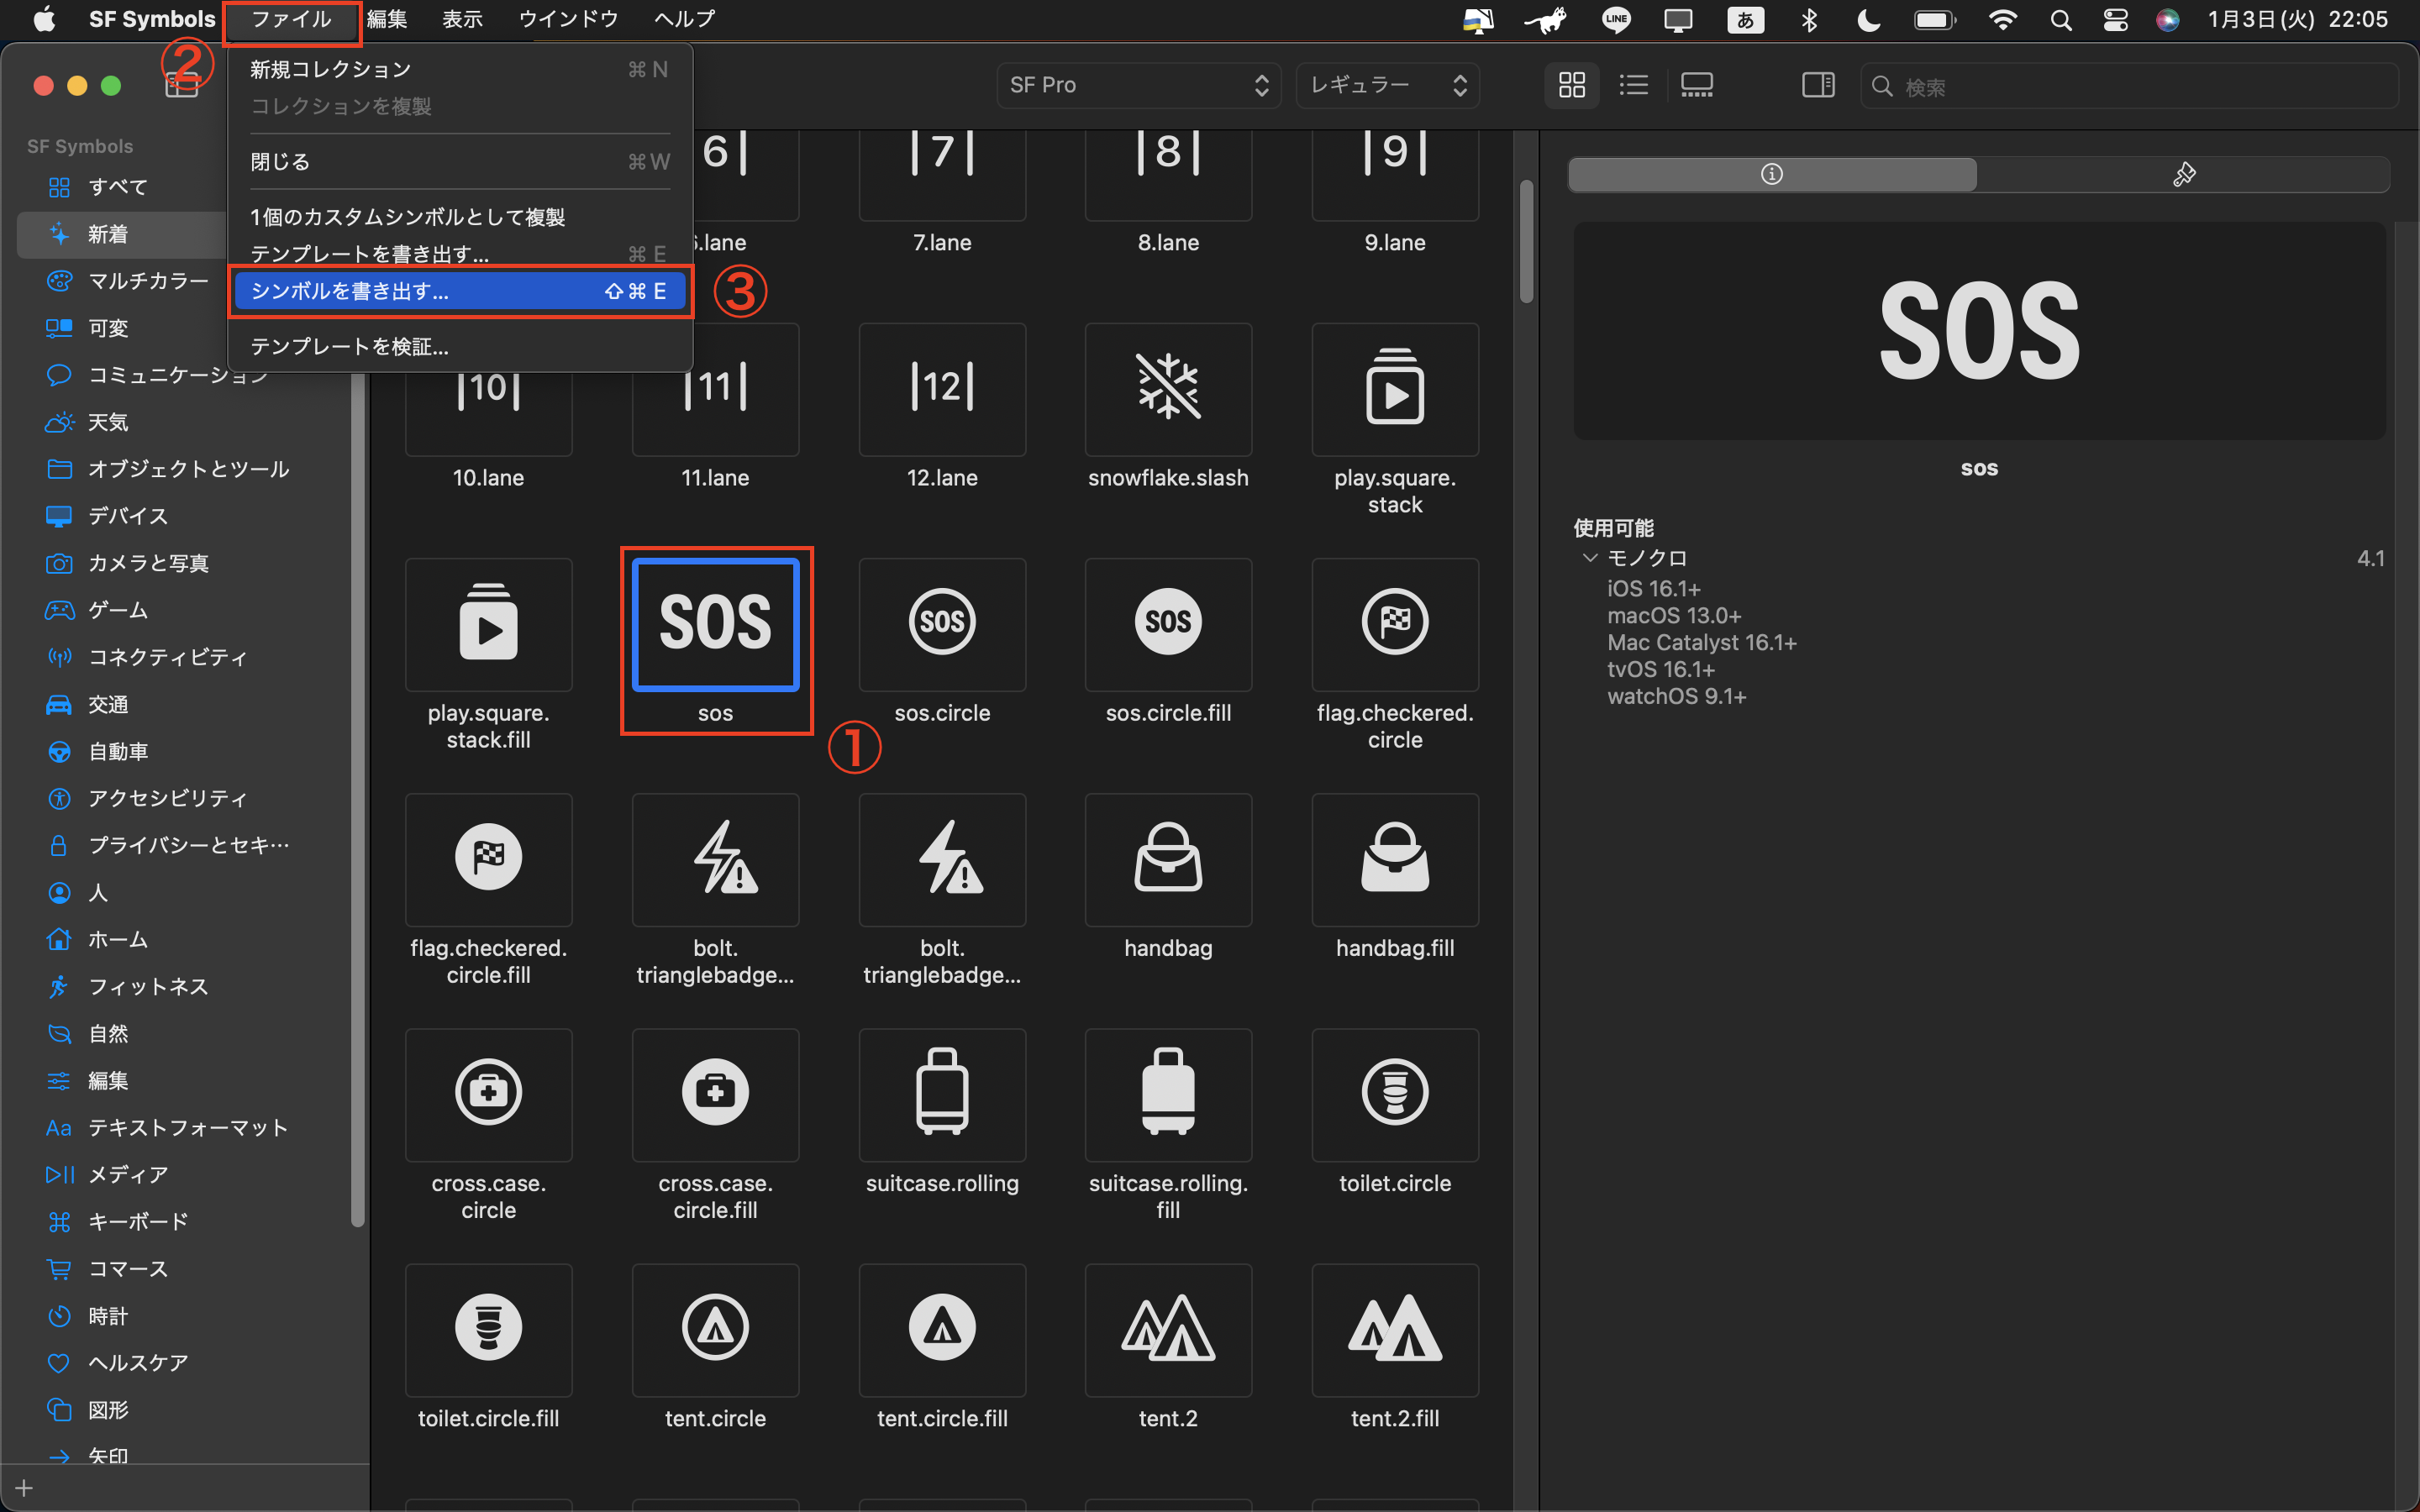2420x1512 pixels.
Task: Select the cross.case.circle.fill symbol
Action: click(715, 1094)
